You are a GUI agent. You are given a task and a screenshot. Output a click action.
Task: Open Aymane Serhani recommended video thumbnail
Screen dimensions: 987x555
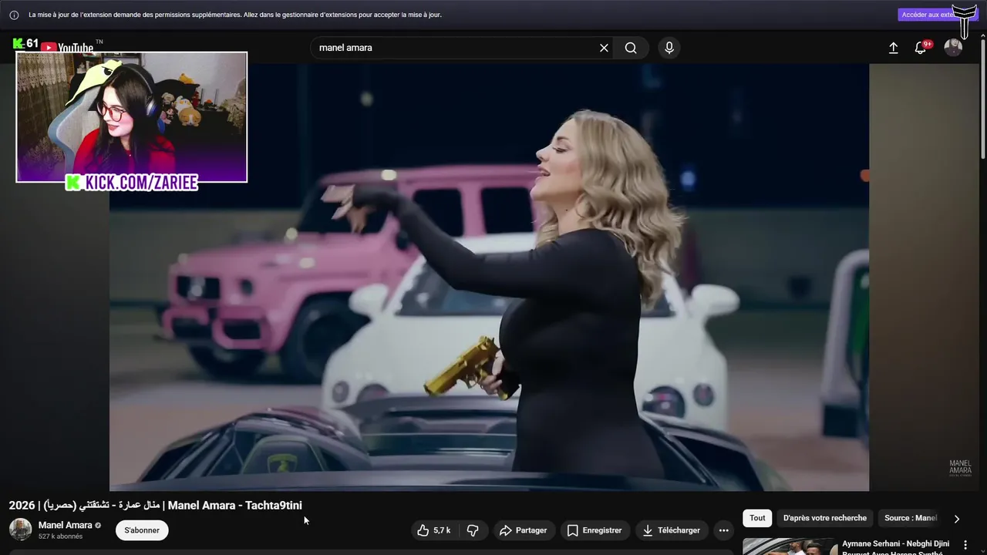click(x=790, y=547)
